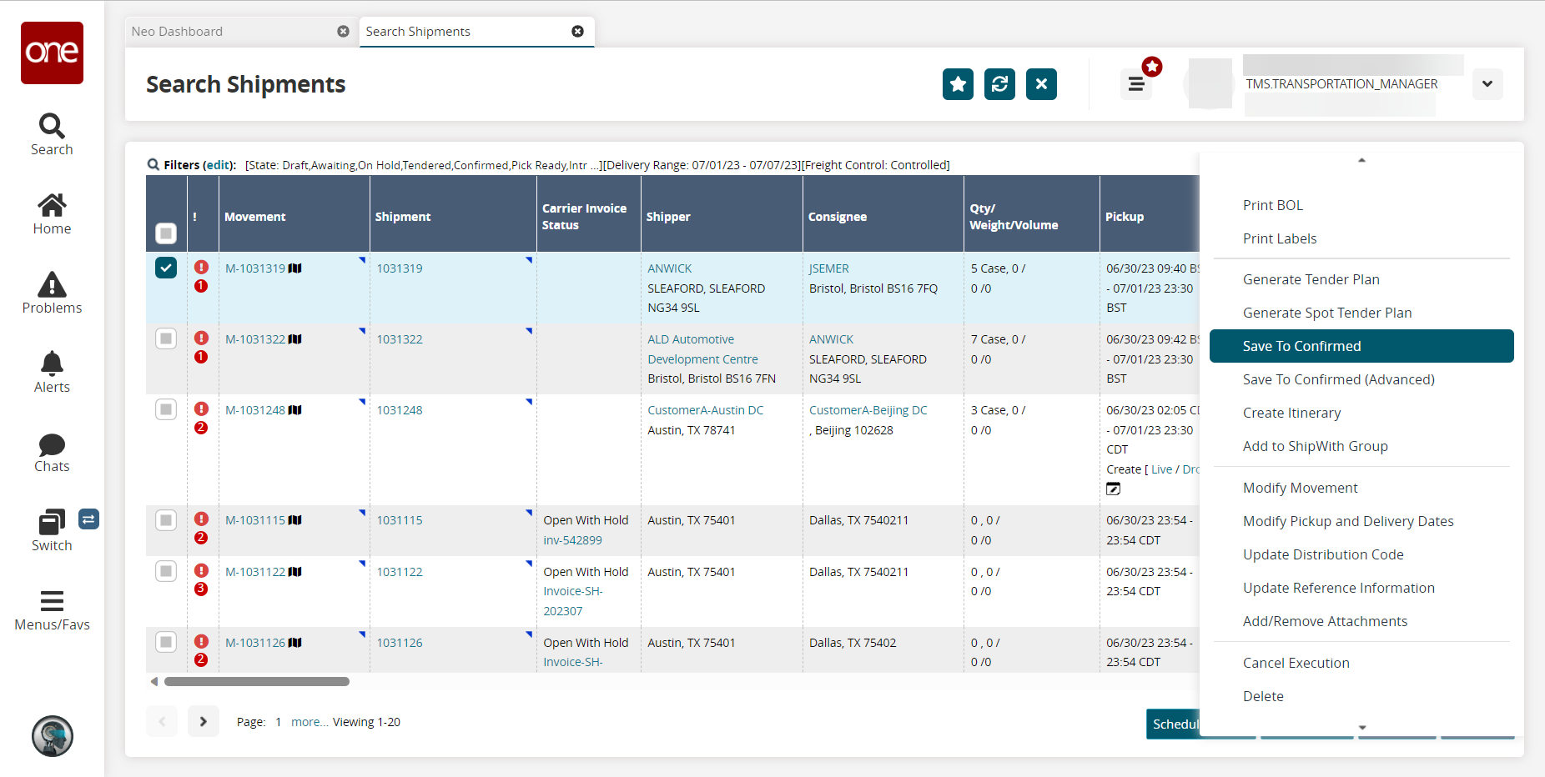Open shipment 1031248 cell context triangle

[529, 402]
